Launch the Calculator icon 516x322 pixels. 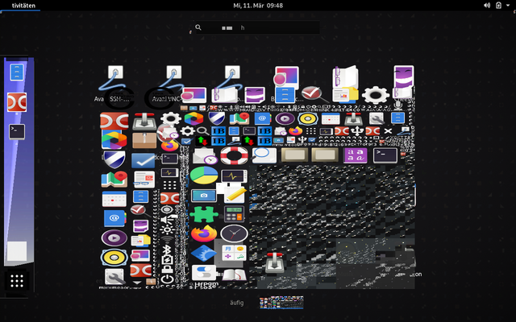click(x=234, y=214)
